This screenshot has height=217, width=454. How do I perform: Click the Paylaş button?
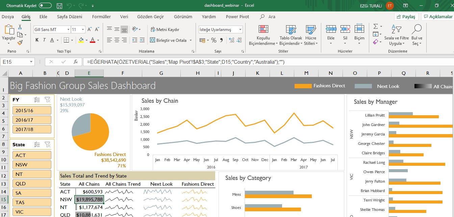pos(406,16)
